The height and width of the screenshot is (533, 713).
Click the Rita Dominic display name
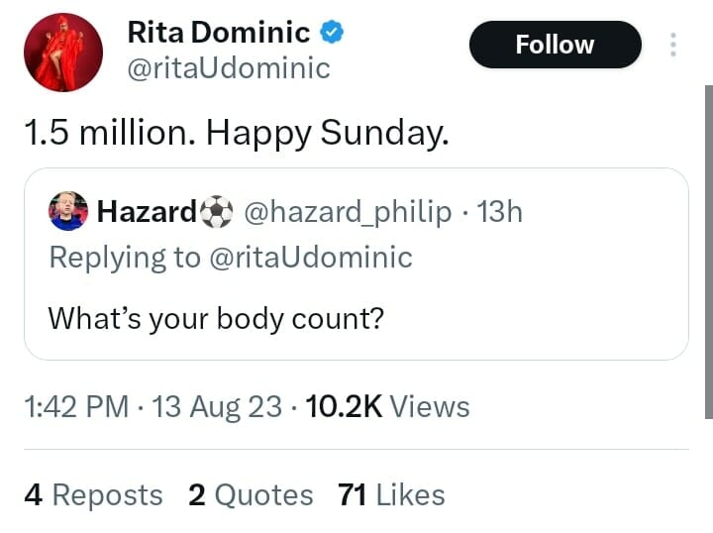[218, 33]
